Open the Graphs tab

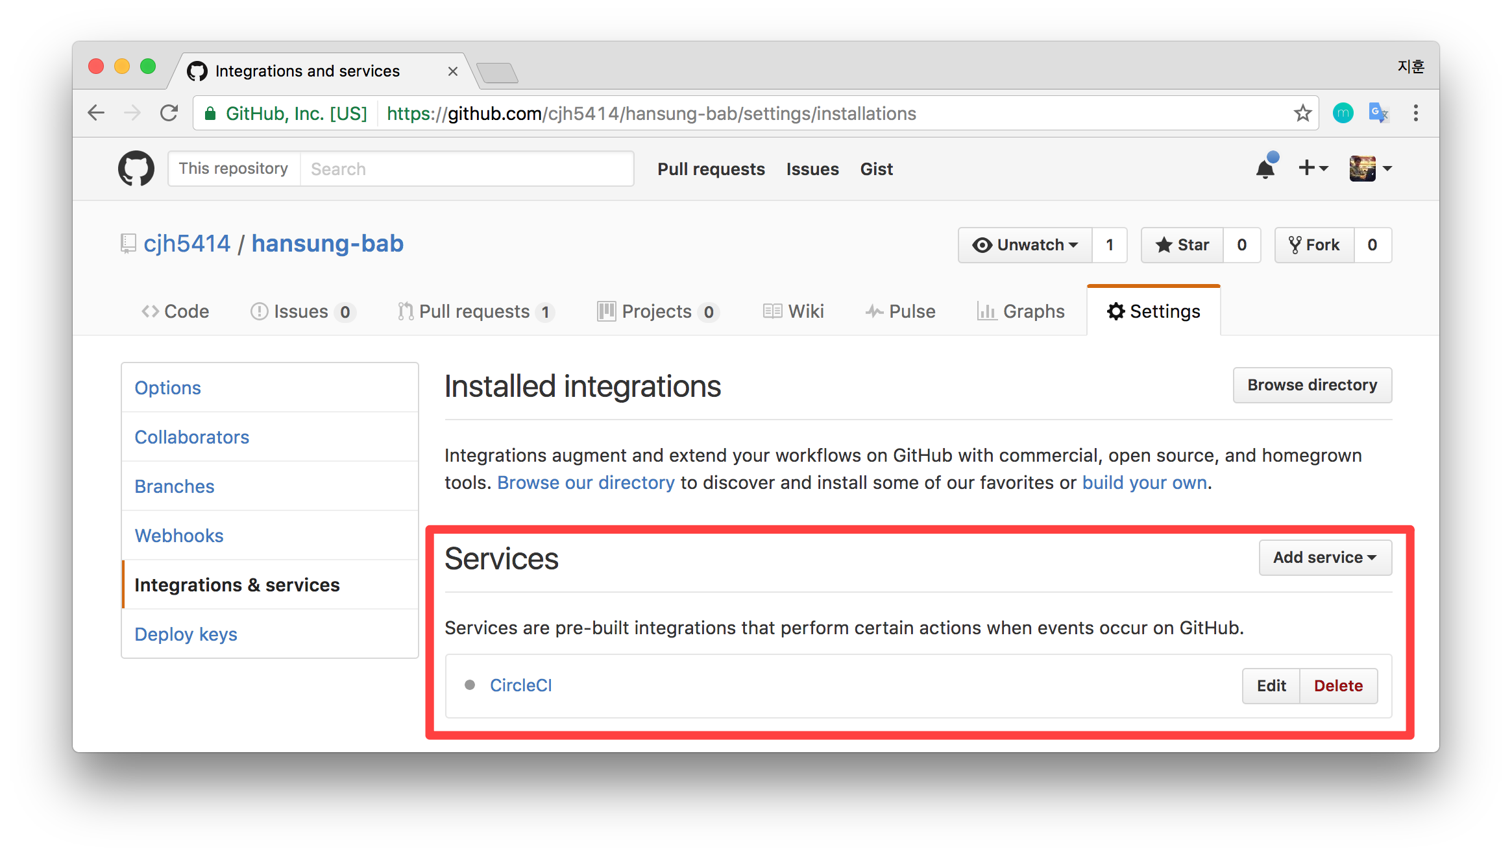1021,311
